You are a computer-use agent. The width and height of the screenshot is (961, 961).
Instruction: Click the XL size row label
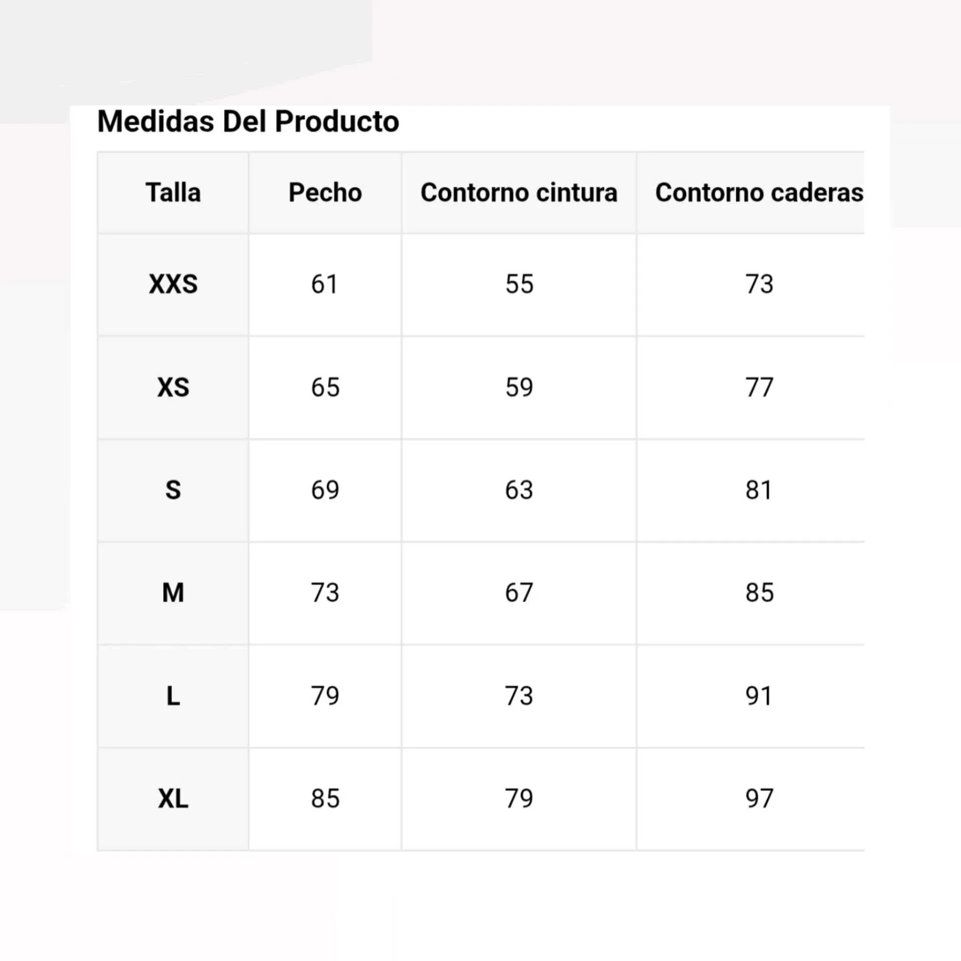point(173,799)
